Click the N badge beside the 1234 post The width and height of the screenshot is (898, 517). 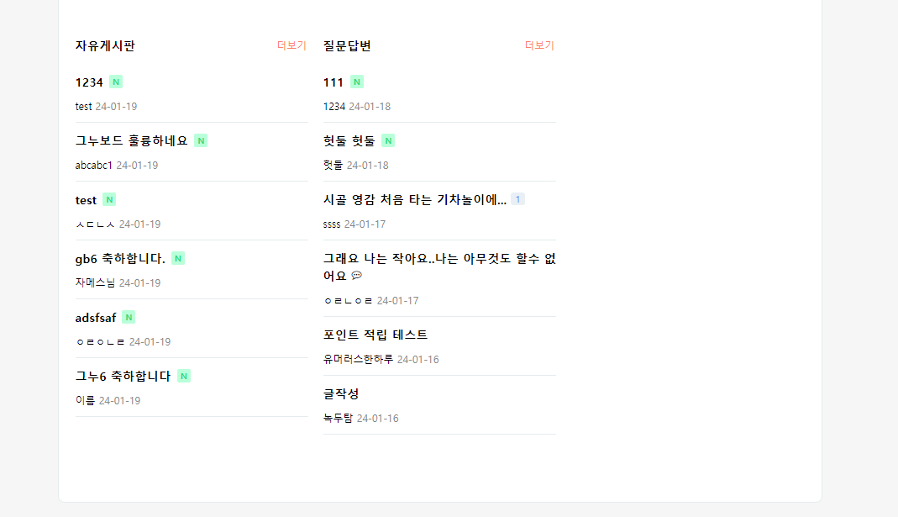click(116, 82)
